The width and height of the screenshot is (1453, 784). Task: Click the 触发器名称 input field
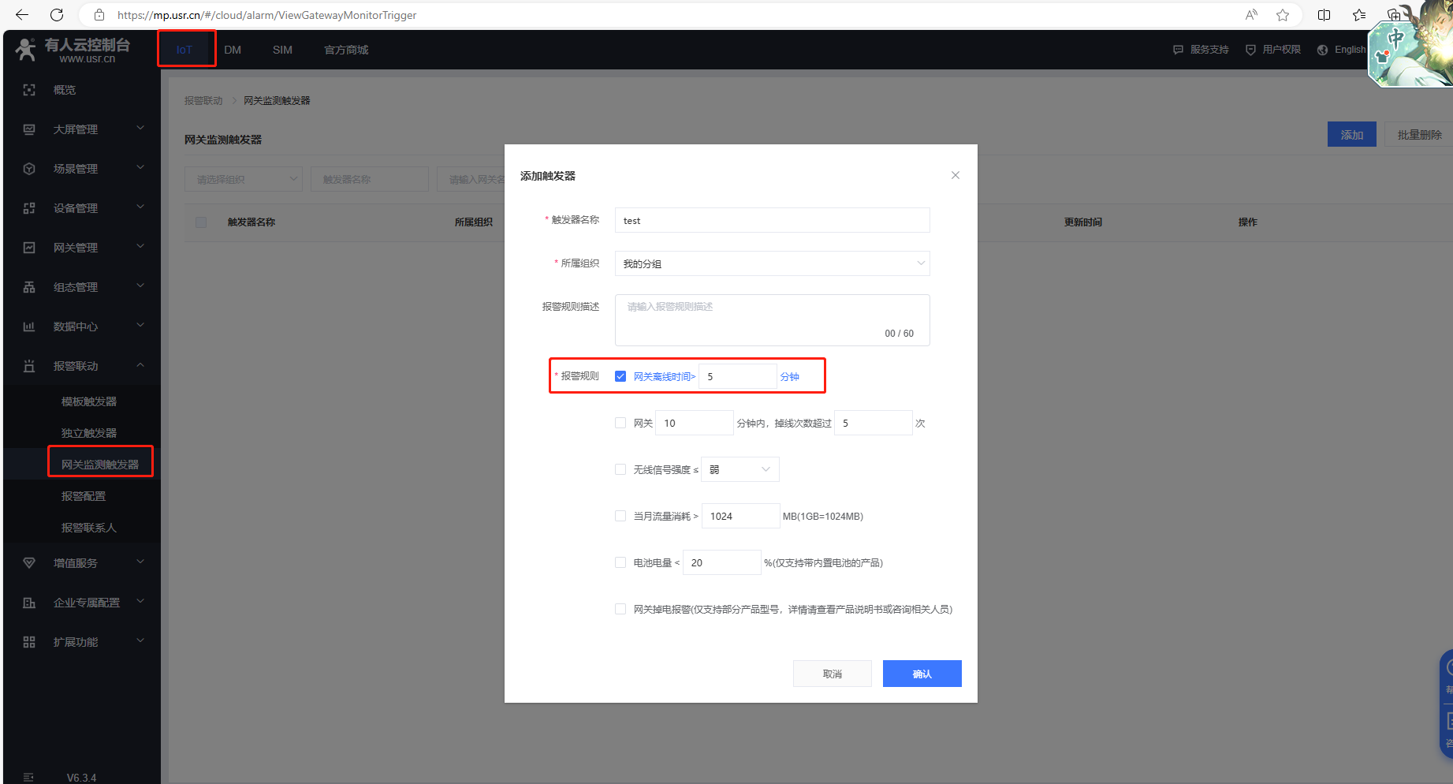tap(771, 221)
